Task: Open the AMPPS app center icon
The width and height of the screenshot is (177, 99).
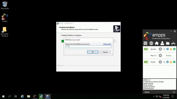Action: tap(173, 43)
